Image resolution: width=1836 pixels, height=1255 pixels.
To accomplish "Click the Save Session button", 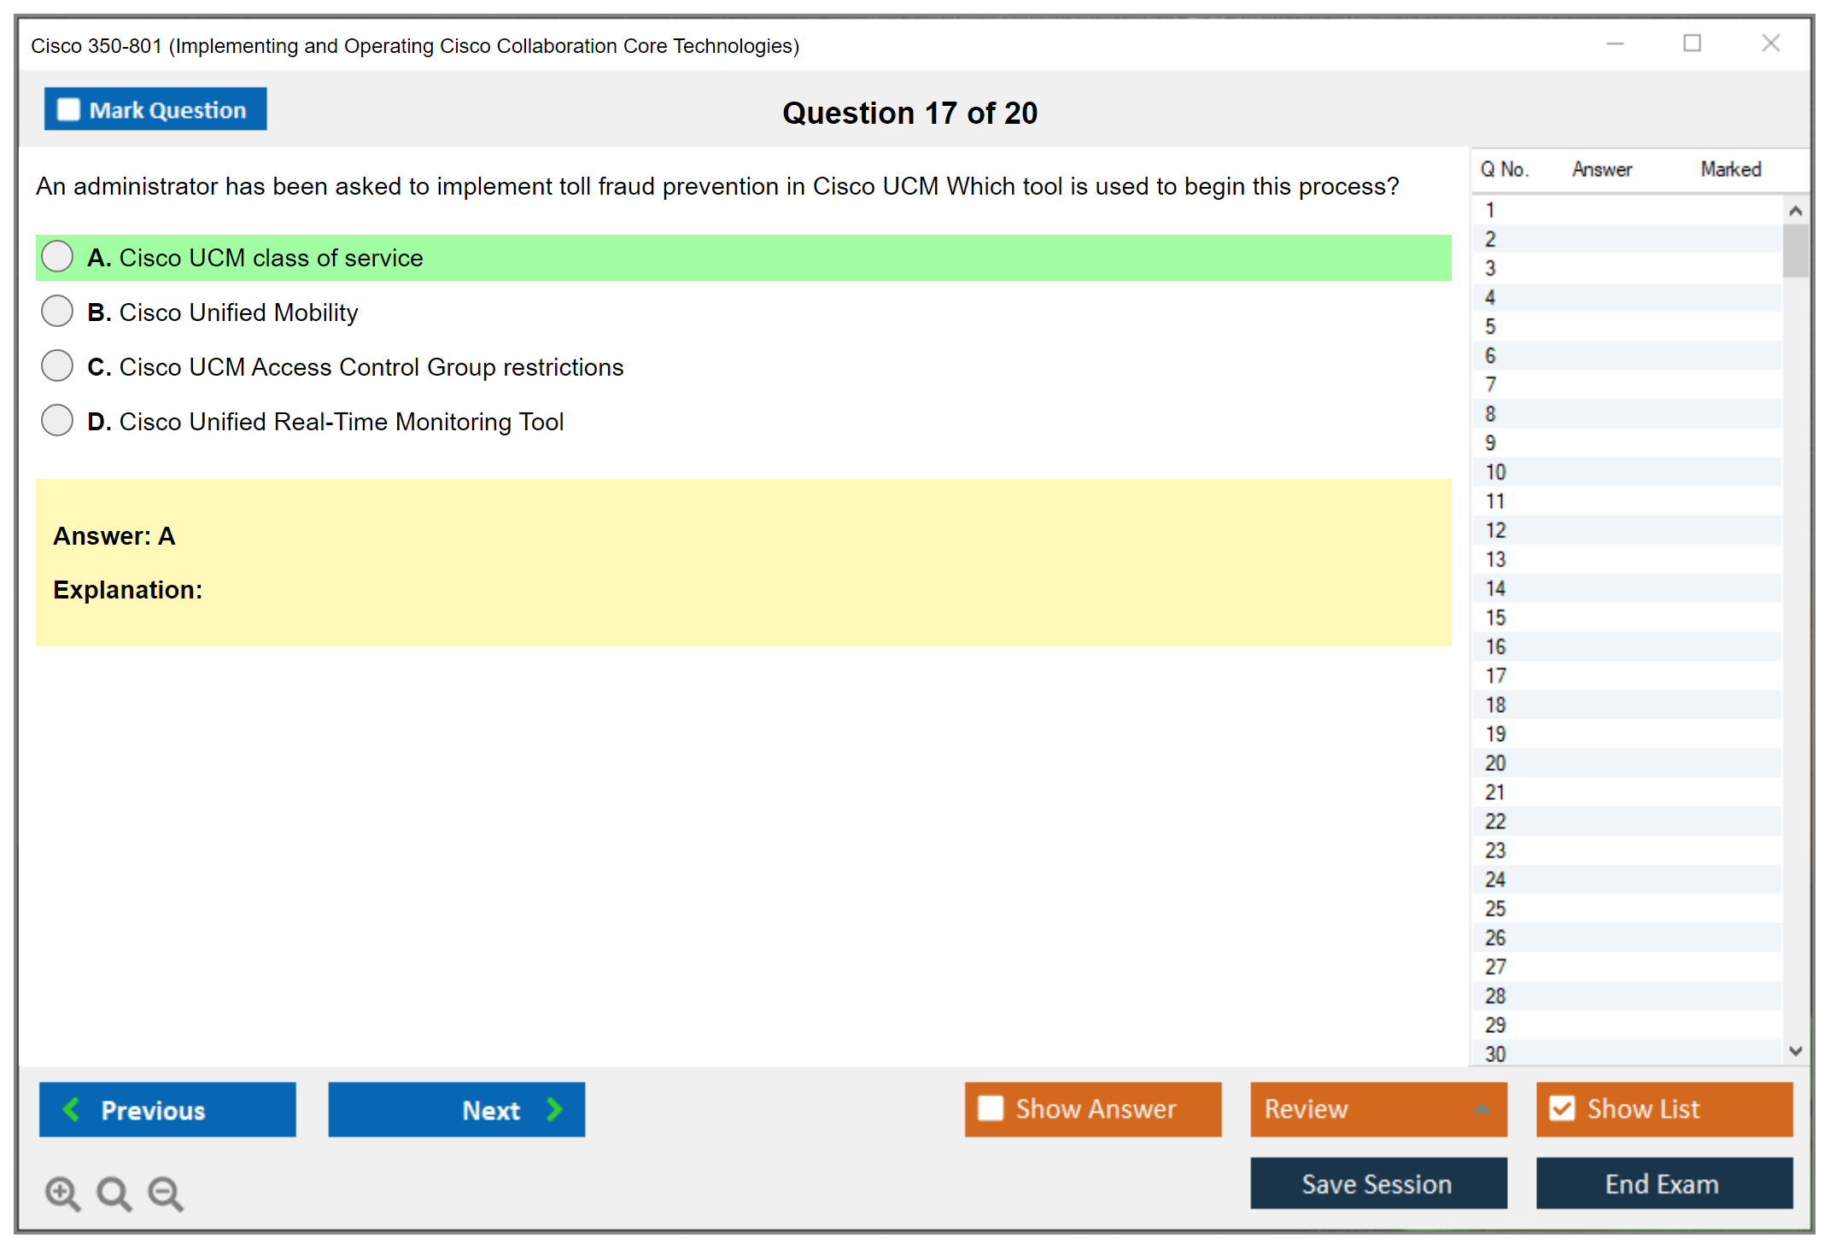I will 1377,1183.
